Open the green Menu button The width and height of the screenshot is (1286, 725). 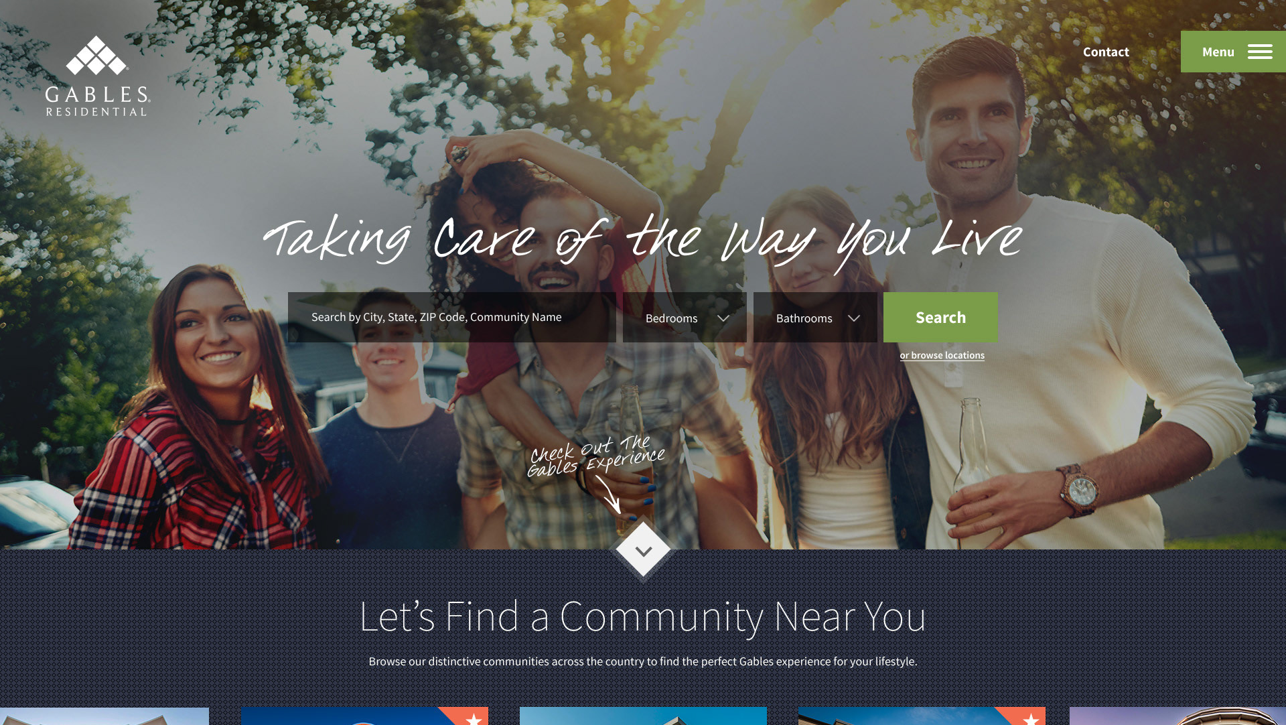pyautogui.click(x=1233, y=52)
